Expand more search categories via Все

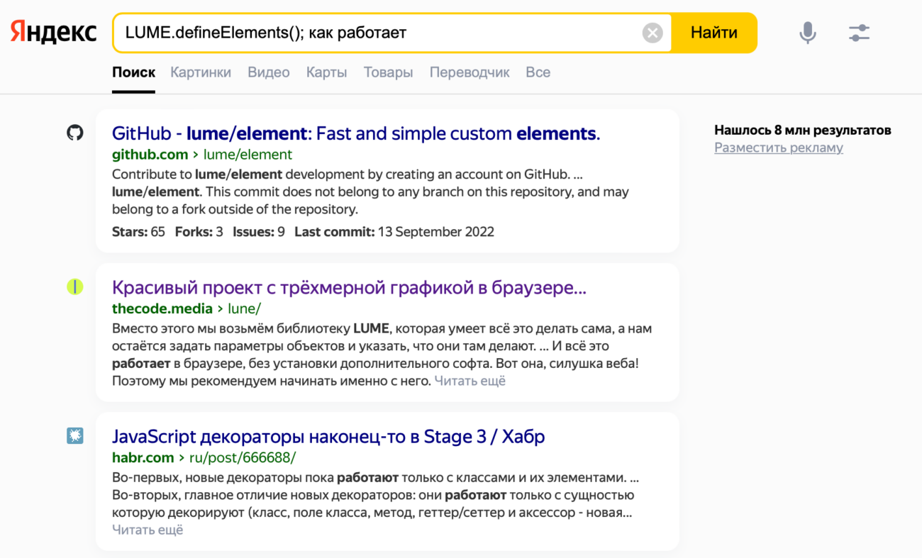(x=538, y=72)
